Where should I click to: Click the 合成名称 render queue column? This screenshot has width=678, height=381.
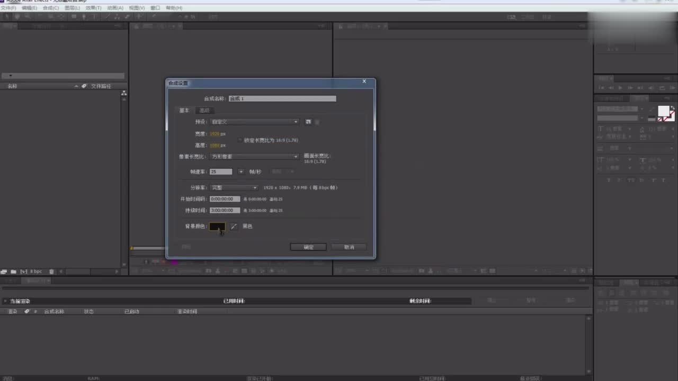tap(54, 312)
